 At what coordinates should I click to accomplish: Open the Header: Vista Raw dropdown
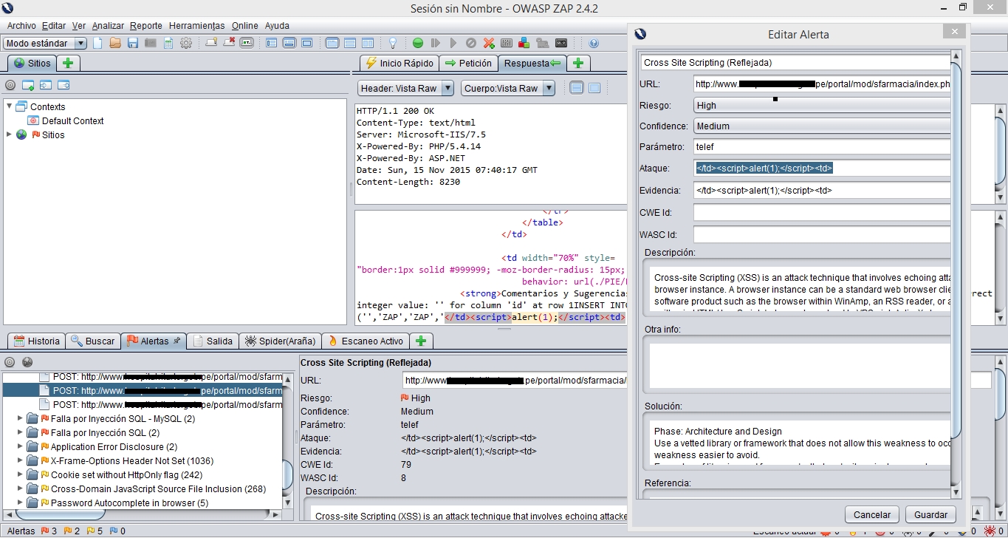[405, 88]
